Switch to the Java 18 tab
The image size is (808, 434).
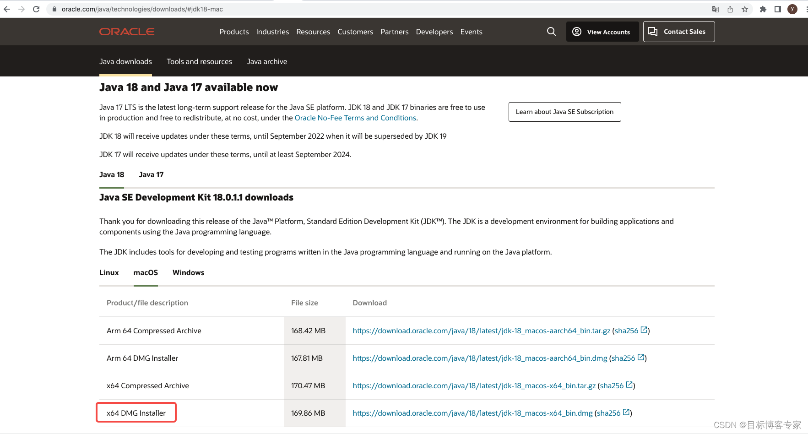(x=112, y=175)
